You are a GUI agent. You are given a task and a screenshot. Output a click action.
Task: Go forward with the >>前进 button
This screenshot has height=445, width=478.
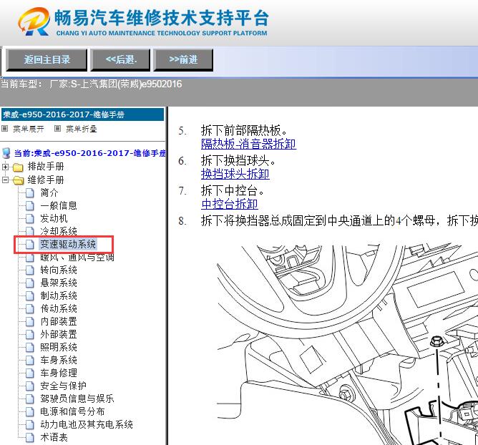[x=183, y=59]
